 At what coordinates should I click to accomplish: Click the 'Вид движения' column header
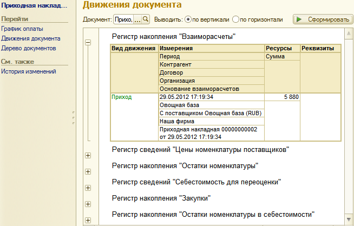coord(134,48)
